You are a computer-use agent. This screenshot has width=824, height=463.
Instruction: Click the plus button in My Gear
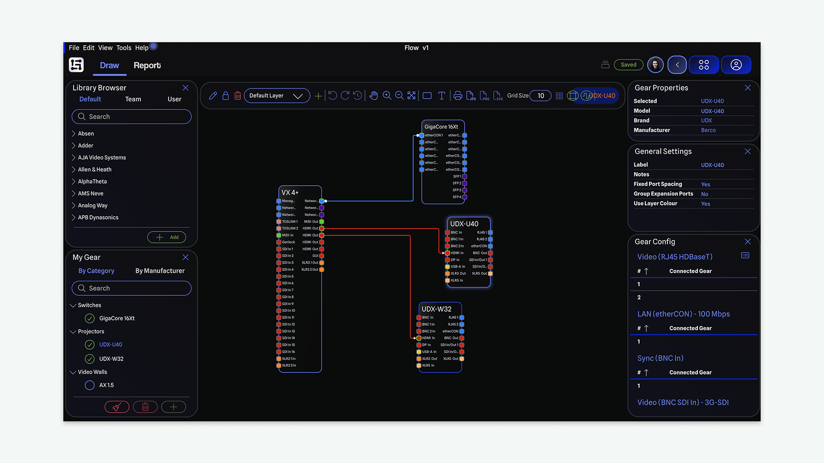click(x=174, y=407)
